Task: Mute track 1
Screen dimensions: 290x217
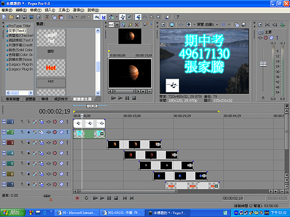Action: pyautogui.click(x=61, y=122)
